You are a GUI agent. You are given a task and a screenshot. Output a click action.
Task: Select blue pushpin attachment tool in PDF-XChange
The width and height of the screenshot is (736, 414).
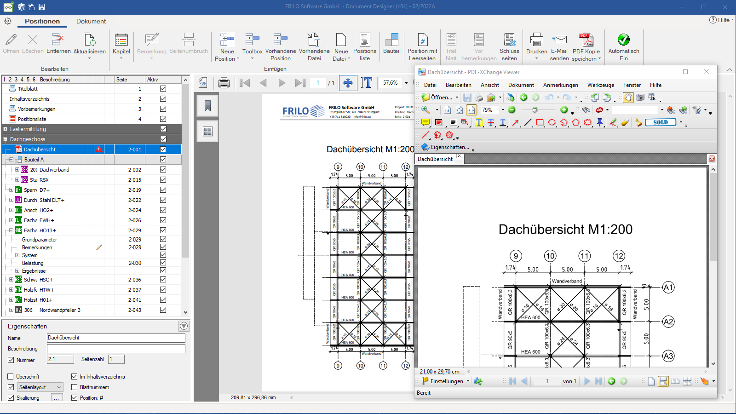(x=600, y=122)
